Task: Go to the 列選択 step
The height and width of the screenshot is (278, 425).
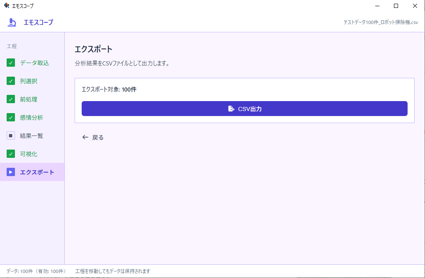Action: 32,81
